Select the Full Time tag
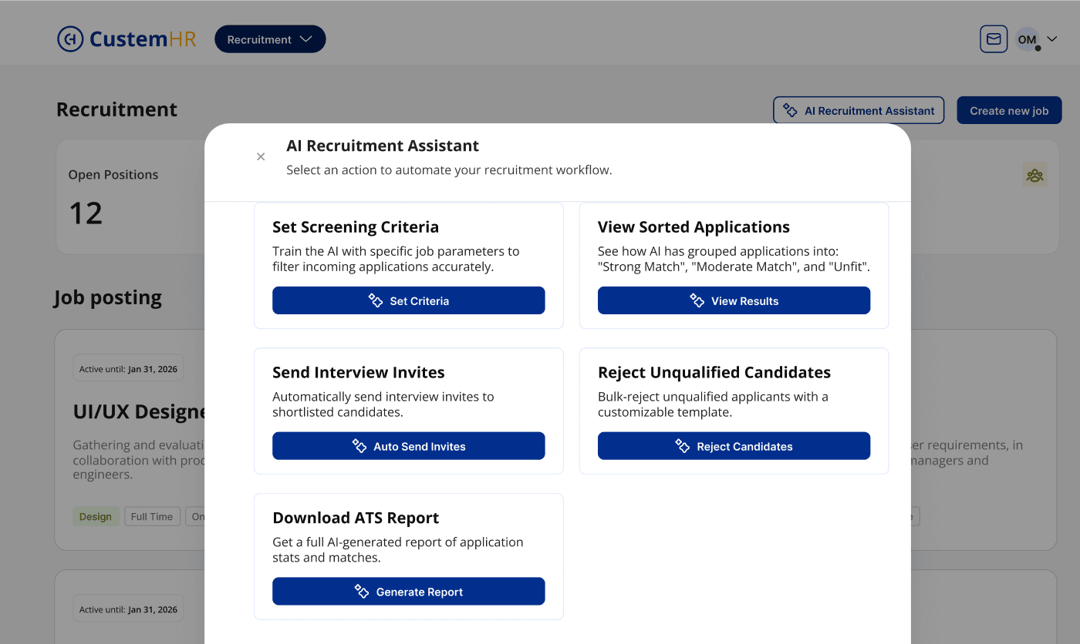Image resolution: width=1080 pixels, height=644 pixels. (152, 516)
